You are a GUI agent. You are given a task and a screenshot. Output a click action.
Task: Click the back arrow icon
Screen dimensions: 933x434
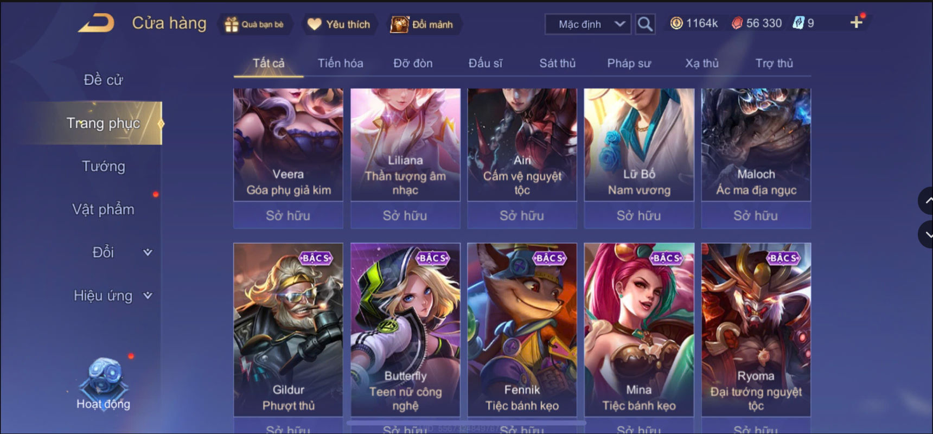coord(96,23)
